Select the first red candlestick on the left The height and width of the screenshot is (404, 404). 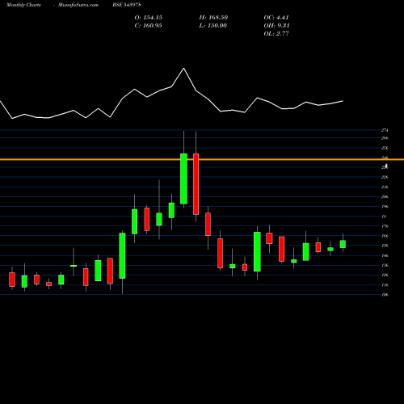[x=12, y=280]
